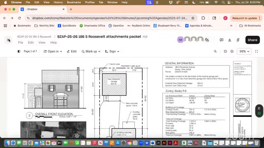The image size is (264, 148).
Task: Open Spotlight search in the menu bar
Action: click(223, 2)
